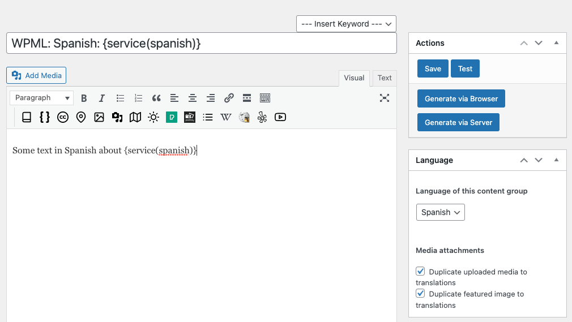Click the Add Media button

click(36, 75)
